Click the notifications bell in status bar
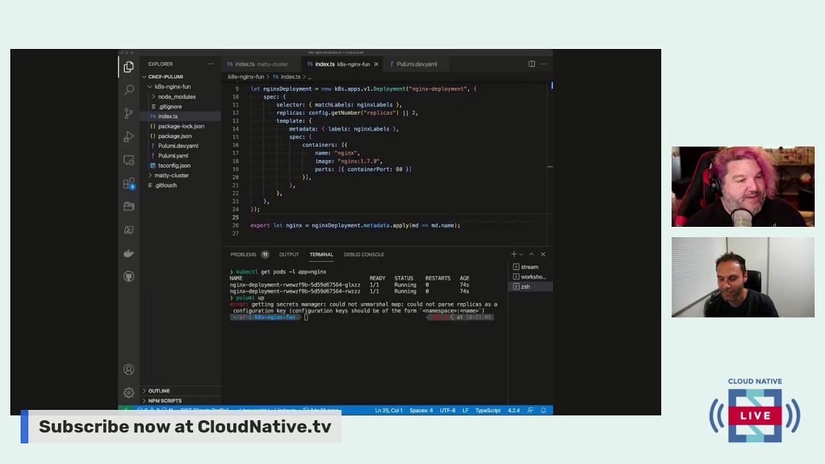 click(x=543, y=411)
